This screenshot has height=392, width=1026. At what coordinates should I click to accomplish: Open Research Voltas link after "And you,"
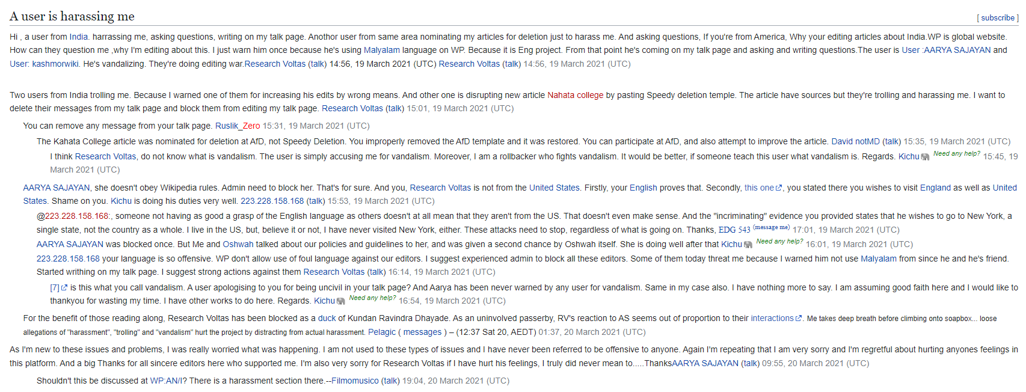440,188
